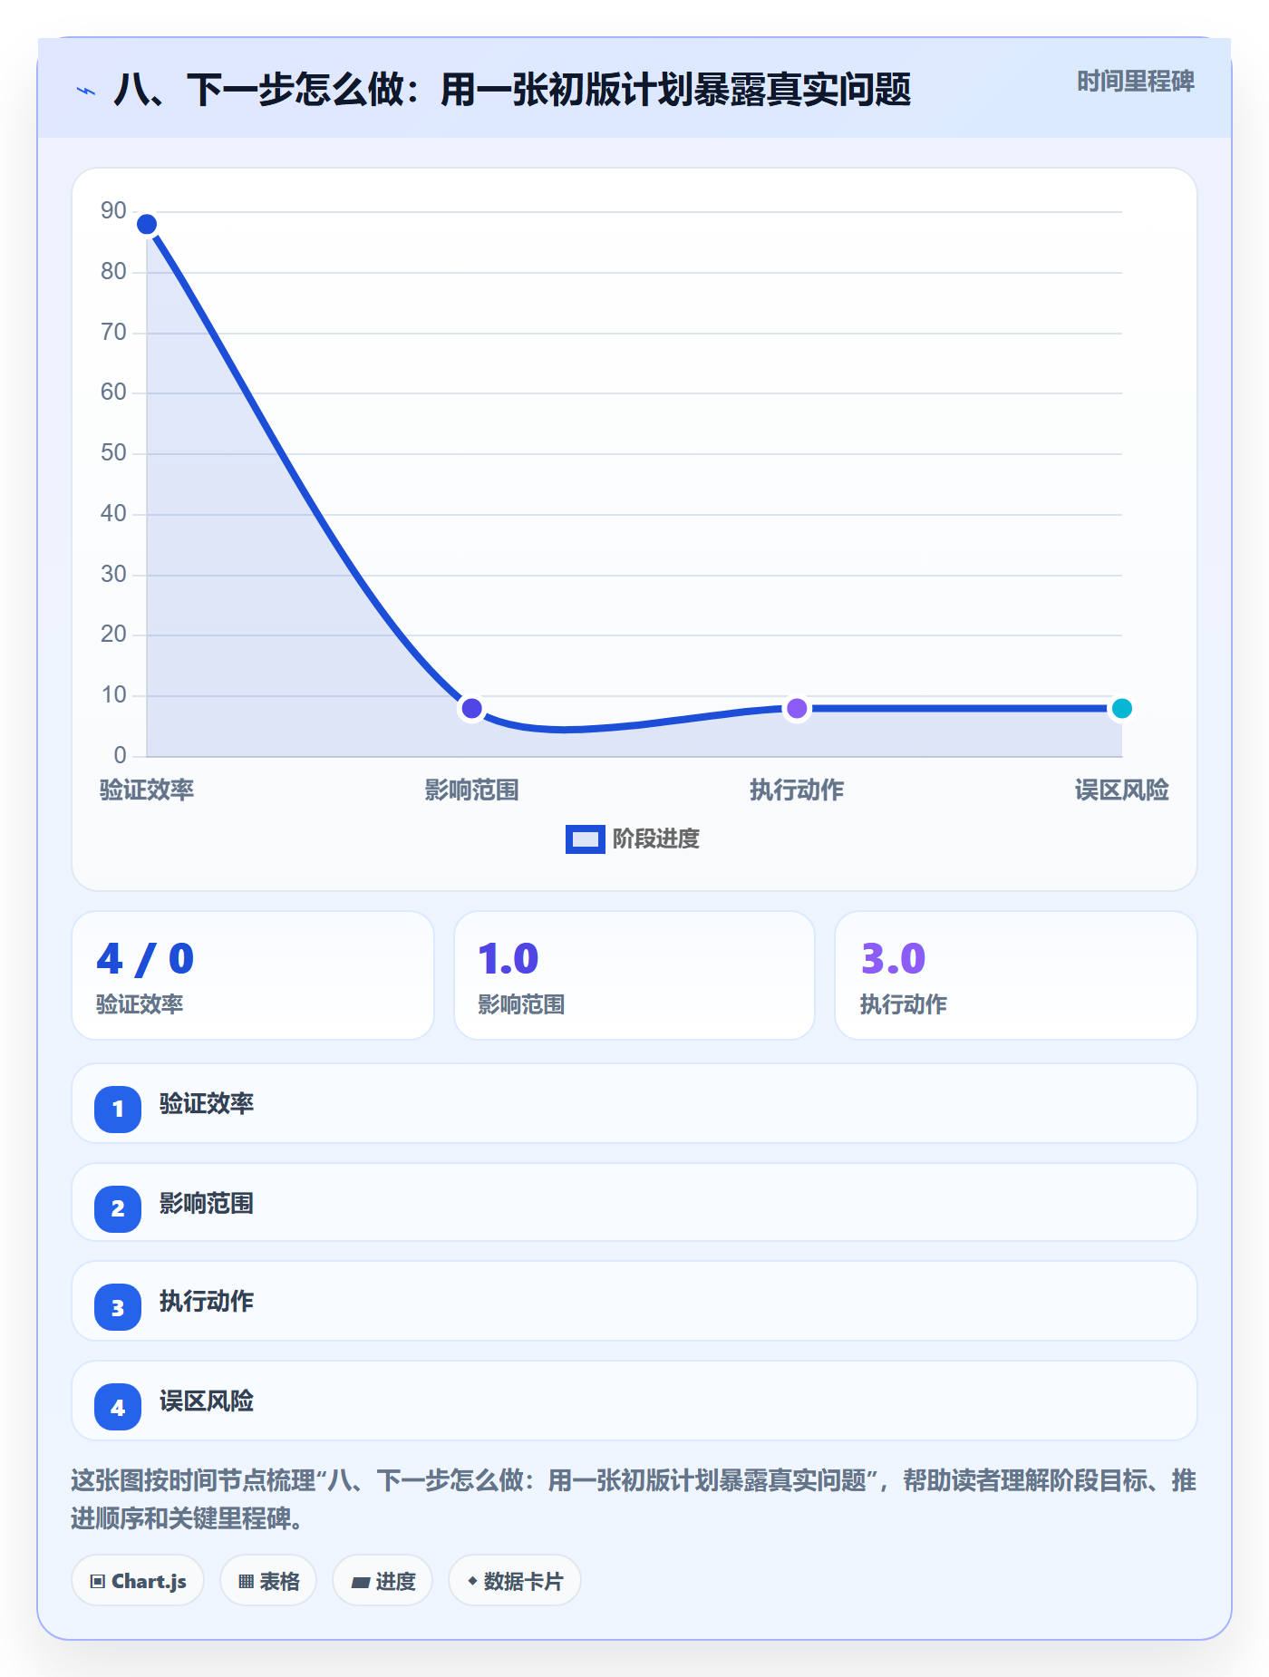Click the 50 y-axis tick label
This screenshot has width=1269, height=1677.
tap(113, 453)
